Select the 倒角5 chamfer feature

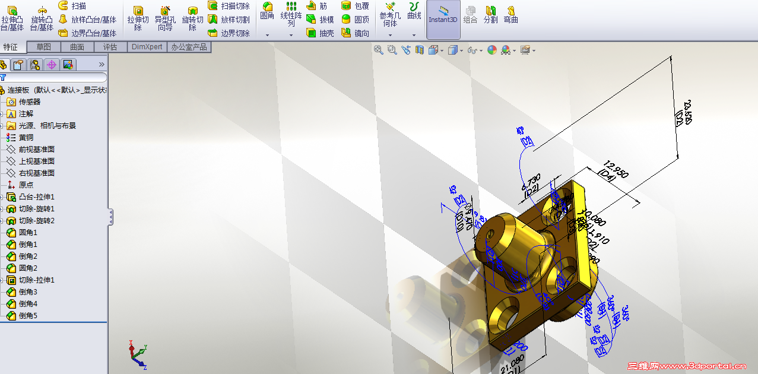(x=22, y=315)
